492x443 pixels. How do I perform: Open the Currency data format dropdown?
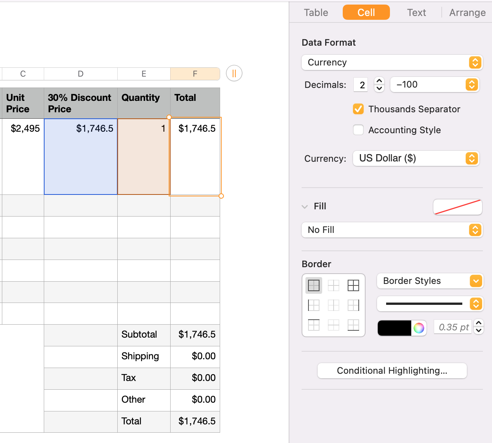click(x=392, y=62)
